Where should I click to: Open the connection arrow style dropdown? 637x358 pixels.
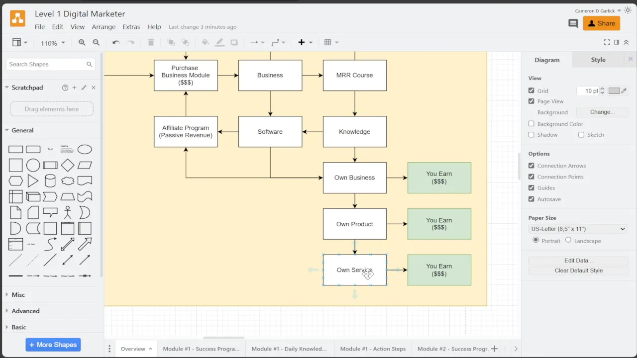[x=257, y=43]
